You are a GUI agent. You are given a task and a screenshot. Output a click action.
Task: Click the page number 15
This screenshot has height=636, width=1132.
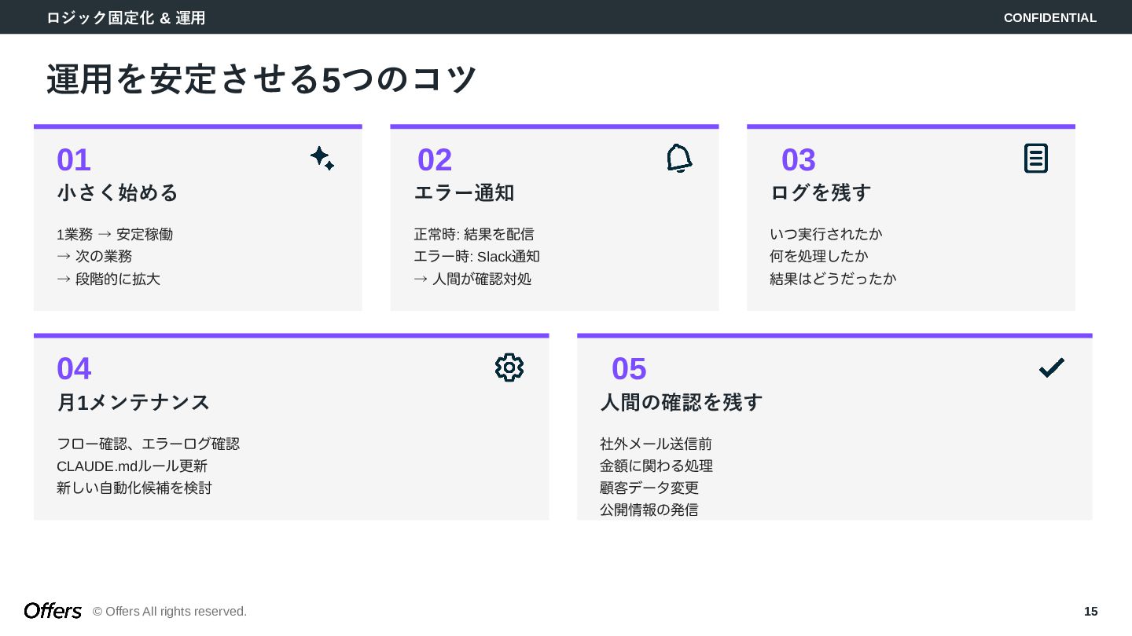coord(1090,612)
